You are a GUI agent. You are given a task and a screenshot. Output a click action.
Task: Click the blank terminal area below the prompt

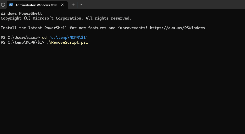point(122,89)
